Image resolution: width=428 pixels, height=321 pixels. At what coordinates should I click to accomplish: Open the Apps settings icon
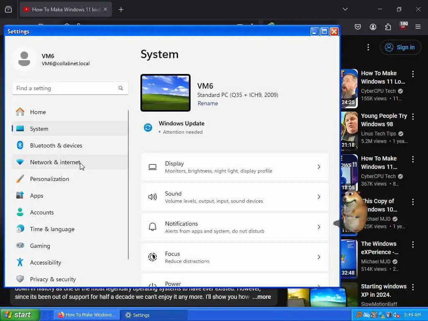[20, 196]
